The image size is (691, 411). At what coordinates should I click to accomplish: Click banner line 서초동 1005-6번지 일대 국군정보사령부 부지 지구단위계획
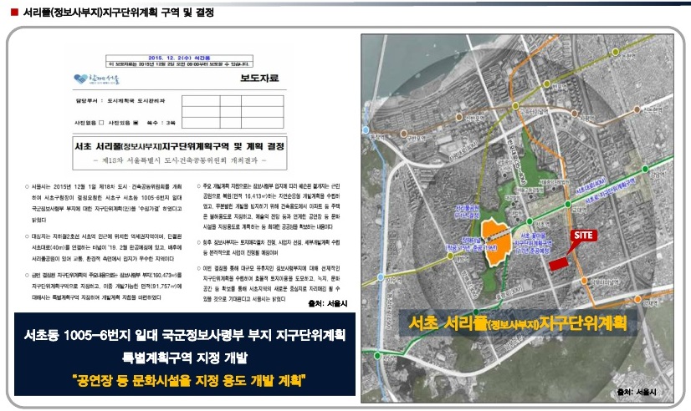185,335
